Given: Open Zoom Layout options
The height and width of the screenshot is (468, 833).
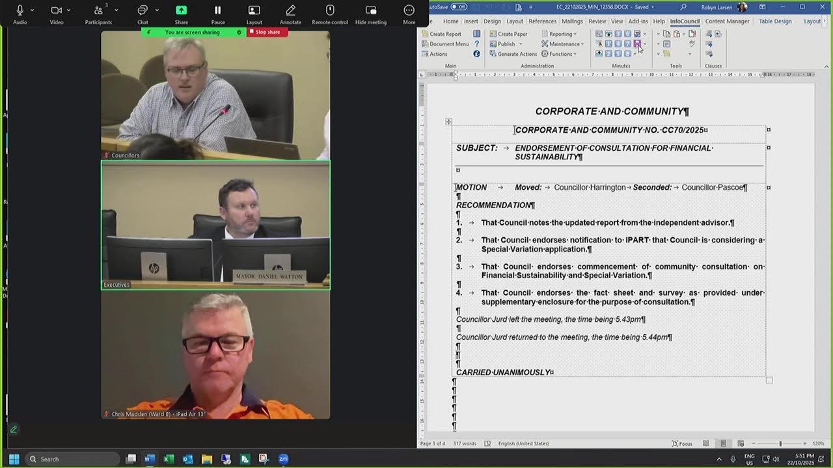Looking at the screenshot, I should pyautogui.click(x=254, y=14).
